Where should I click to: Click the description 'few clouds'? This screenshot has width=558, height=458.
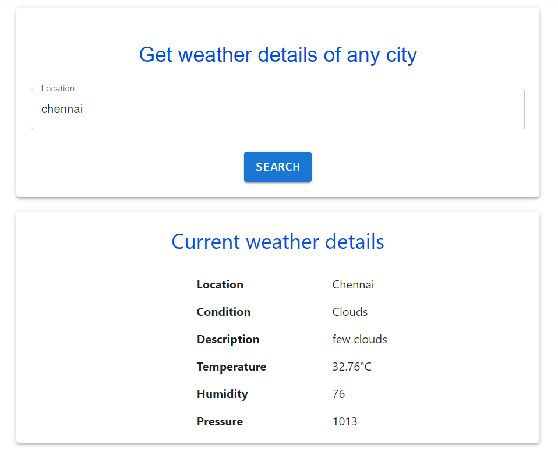(359, 339)
